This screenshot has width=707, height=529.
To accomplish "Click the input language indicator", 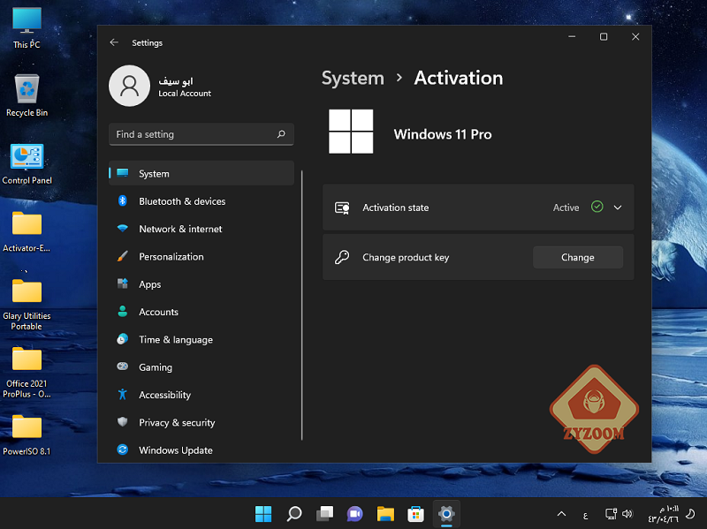I will click(x=585, y=515).
